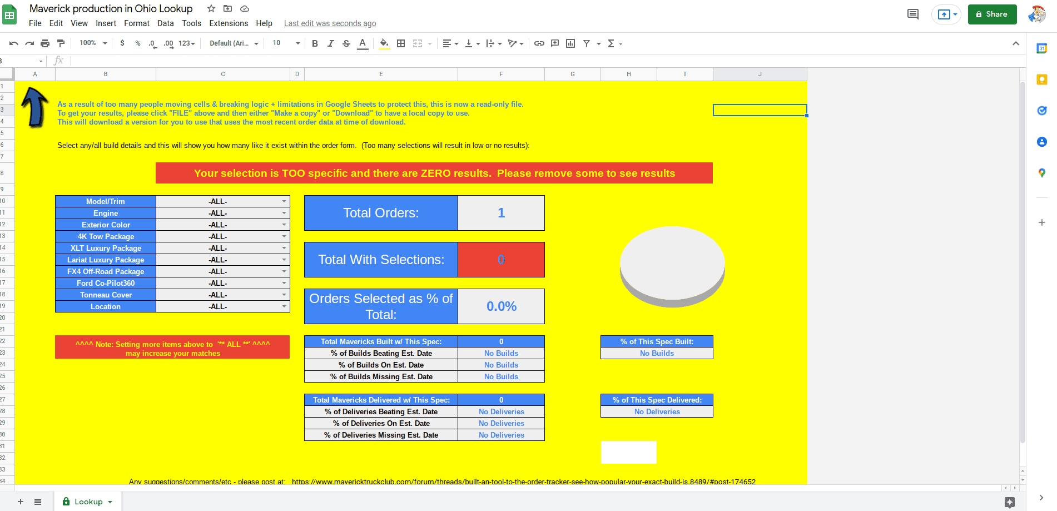Open Tasks in the side panel
The width and height of the screenshot is (1057, 511).
tap(1042, 111)
